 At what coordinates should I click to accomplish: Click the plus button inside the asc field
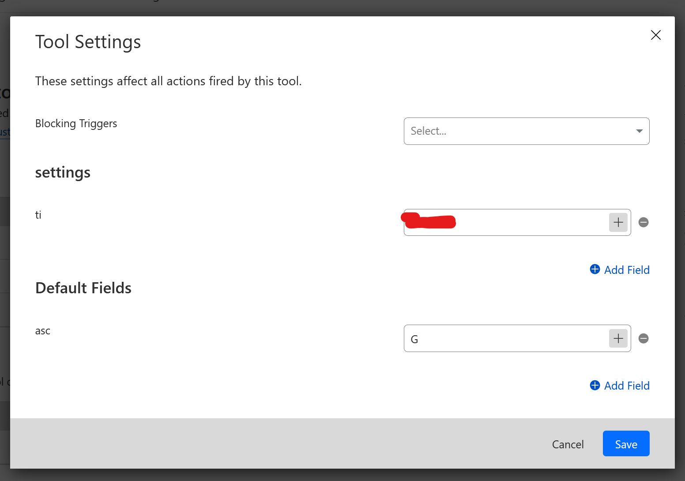point(618,339)
